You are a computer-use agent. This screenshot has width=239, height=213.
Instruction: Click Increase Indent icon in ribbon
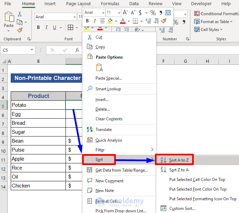pos(127,29)
